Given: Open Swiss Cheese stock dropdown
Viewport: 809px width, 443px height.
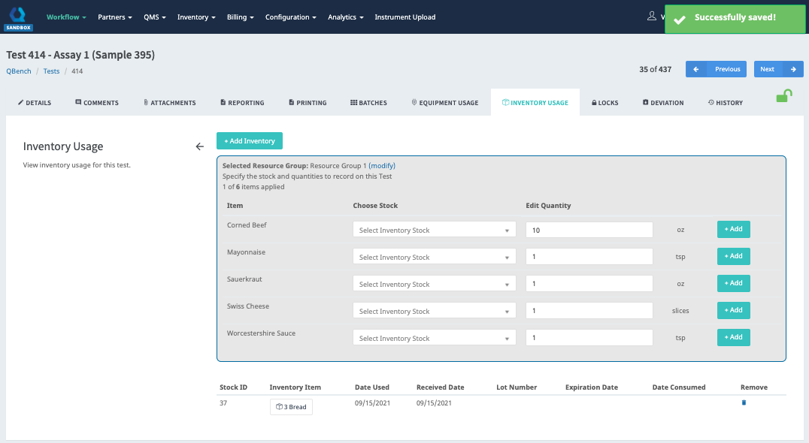Looking at the screenshot, I should (434, 312).
